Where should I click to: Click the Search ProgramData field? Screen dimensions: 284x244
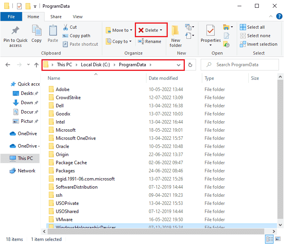coord(239,65)
